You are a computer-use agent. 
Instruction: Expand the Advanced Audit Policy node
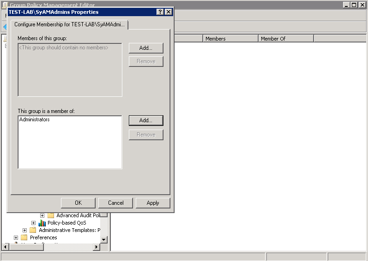coord(42,215)
